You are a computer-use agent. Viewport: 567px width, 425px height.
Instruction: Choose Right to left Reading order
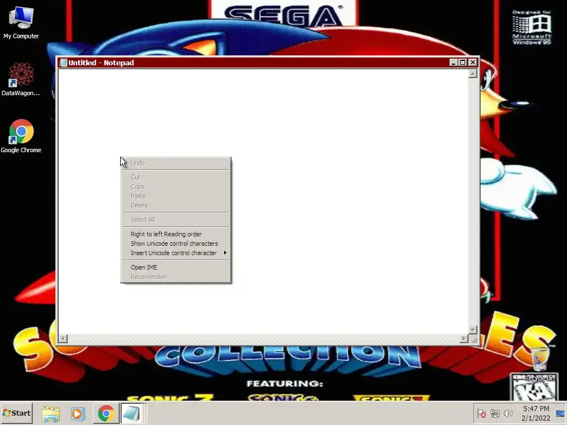[176, 234]
